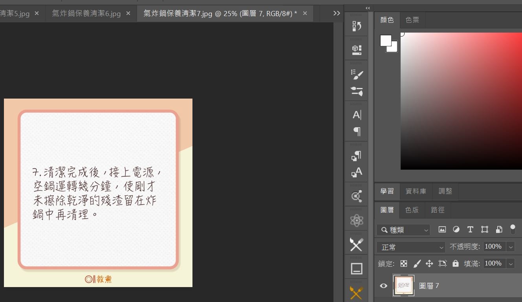Filter layers by adjustment layers icon
Screen dimensions: 522x302
coord(456,229)
